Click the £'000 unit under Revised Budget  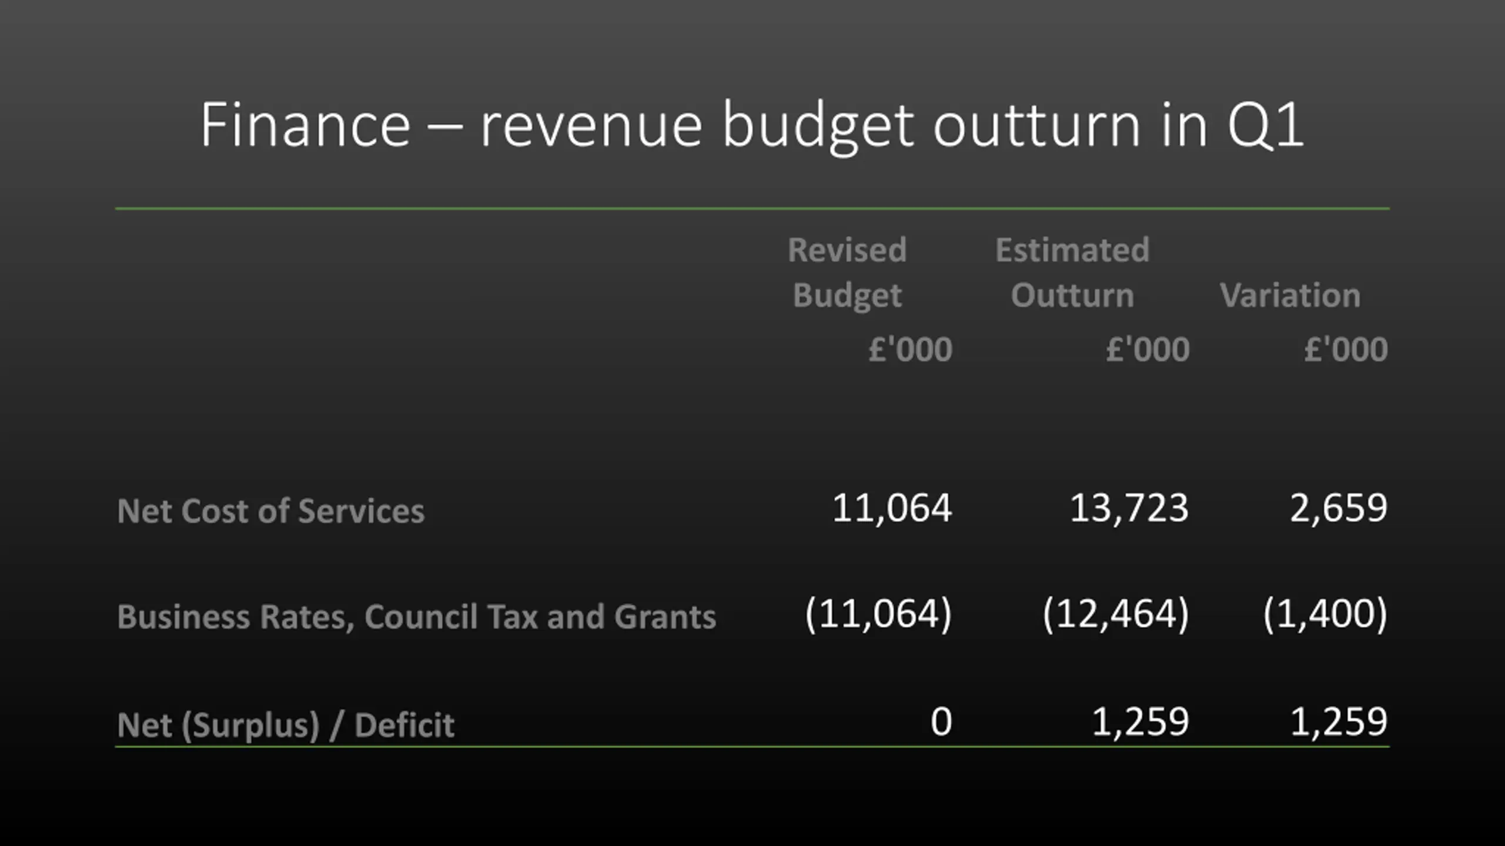tap(910, 349)
